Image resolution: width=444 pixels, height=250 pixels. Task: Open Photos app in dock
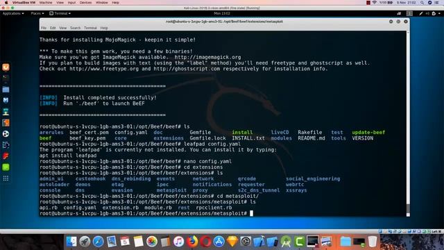152,242
